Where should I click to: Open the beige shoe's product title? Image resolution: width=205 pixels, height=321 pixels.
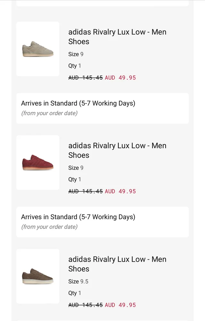(x=117, y=37)
